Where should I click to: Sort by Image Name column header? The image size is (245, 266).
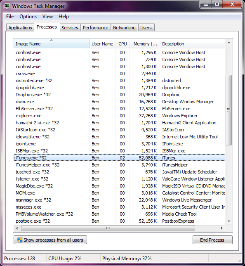click(51, 44)
